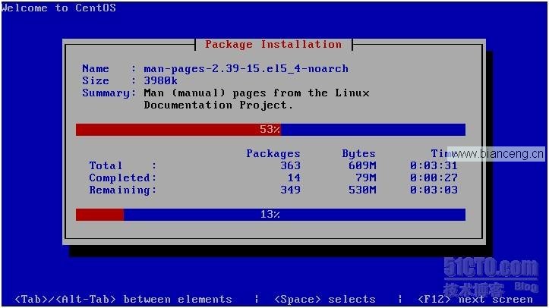Click remaining packages value 349
The image size is (549, 308).
[290, 190]
